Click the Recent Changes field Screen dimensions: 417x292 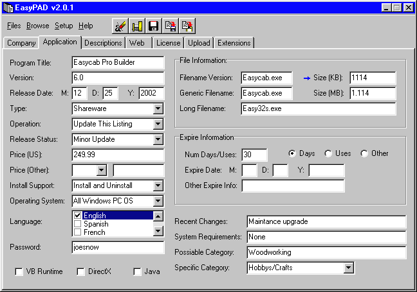point(326,221)
